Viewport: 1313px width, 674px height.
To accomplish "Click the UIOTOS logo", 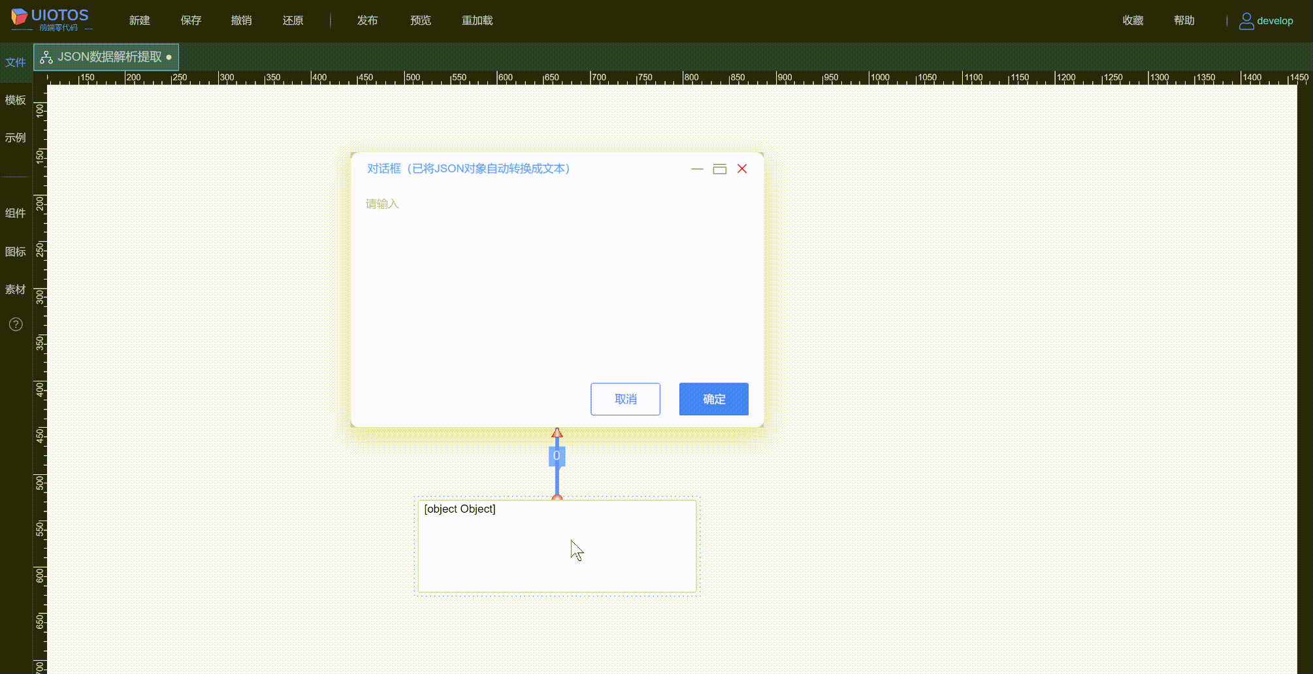I will click(50, 19).
